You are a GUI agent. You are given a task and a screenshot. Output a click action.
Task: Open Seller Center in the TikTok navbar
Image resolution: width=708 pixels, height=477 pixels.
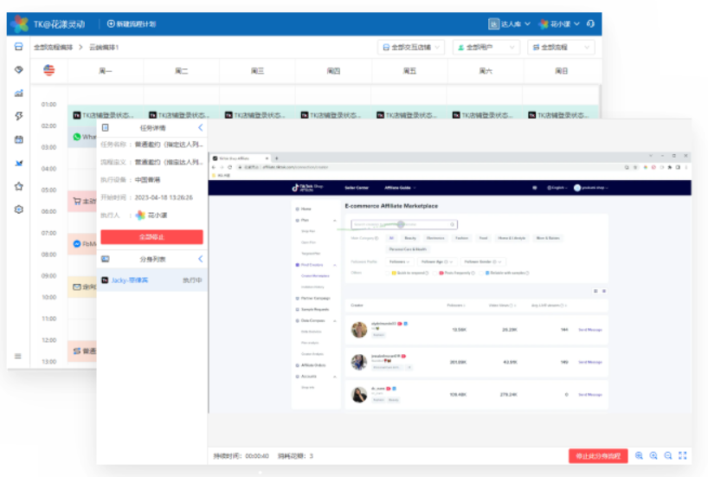tap(357, 188)
